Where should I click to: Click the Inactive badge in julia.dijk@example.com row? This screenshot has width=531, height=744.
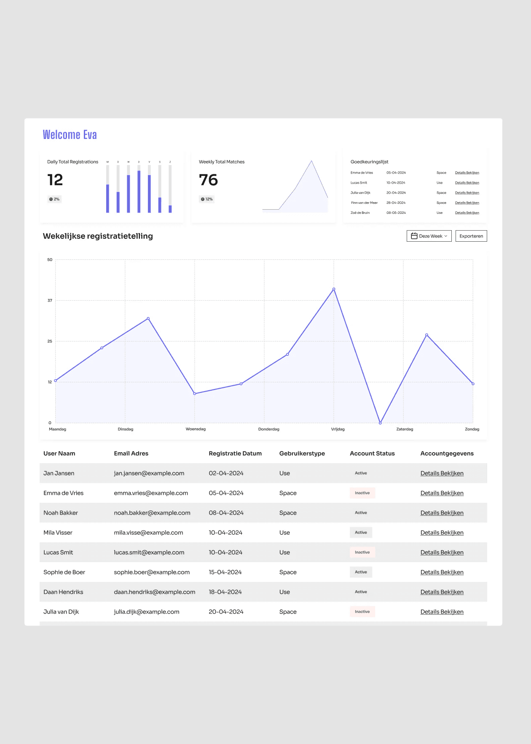click(362, 612)
